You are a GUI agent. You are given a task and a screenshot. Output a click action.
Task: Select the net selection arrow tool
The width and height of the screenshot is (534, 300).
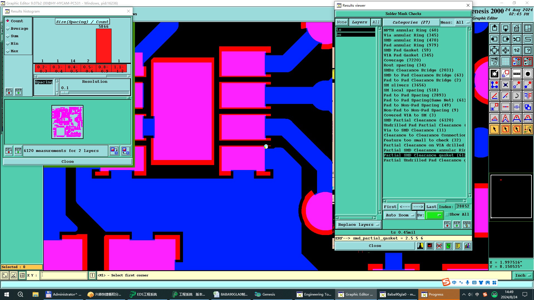point(528,129)
